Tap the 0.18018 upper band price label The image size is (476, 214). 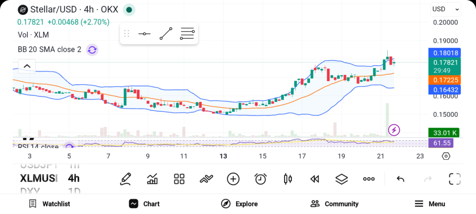tap(444, 53)
